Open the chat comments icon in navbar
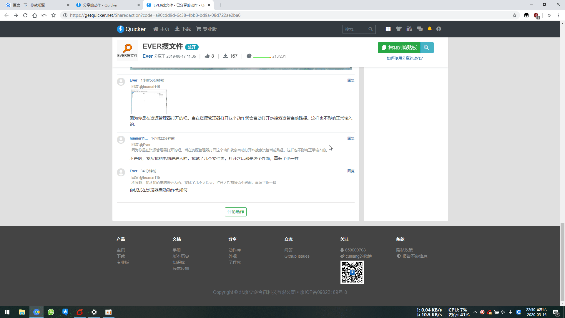Image resolution: width=565 pixels, height=318 pixels. point(420,29)
